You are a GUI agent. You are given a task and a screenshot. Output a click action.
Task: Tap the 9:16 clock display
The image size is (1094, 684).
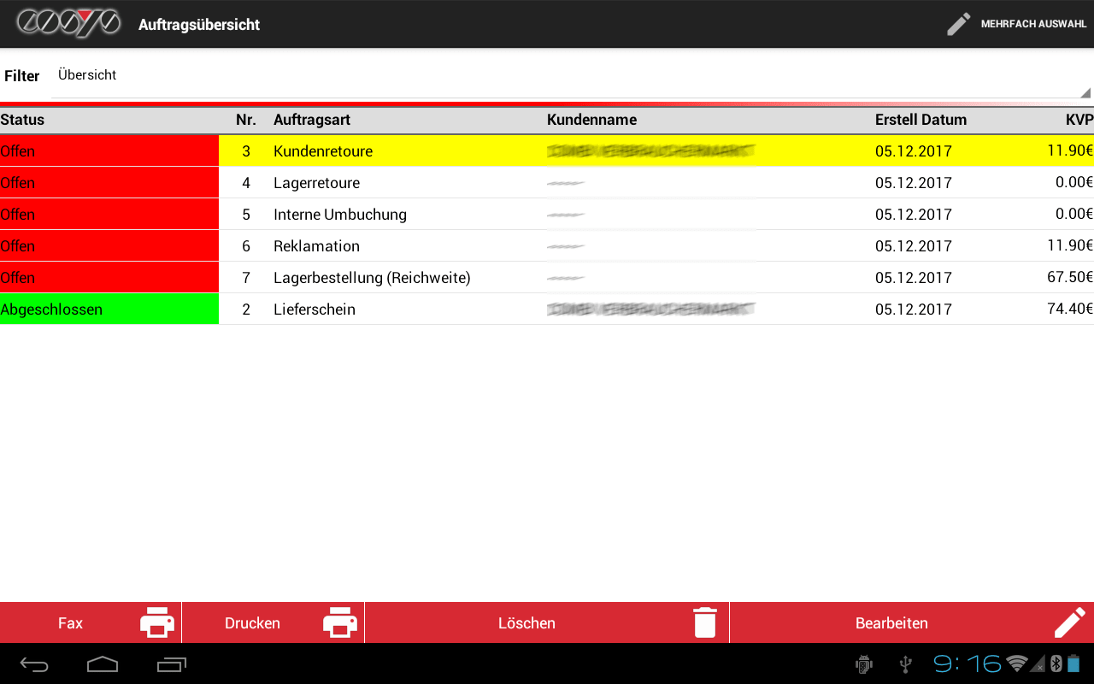tap(967, 663)
